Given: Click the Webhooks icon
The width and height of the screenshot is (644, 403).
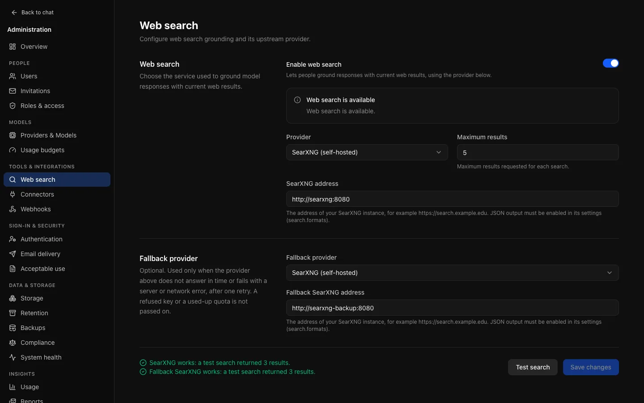Looking at the screenshot, I should point(13,209).
